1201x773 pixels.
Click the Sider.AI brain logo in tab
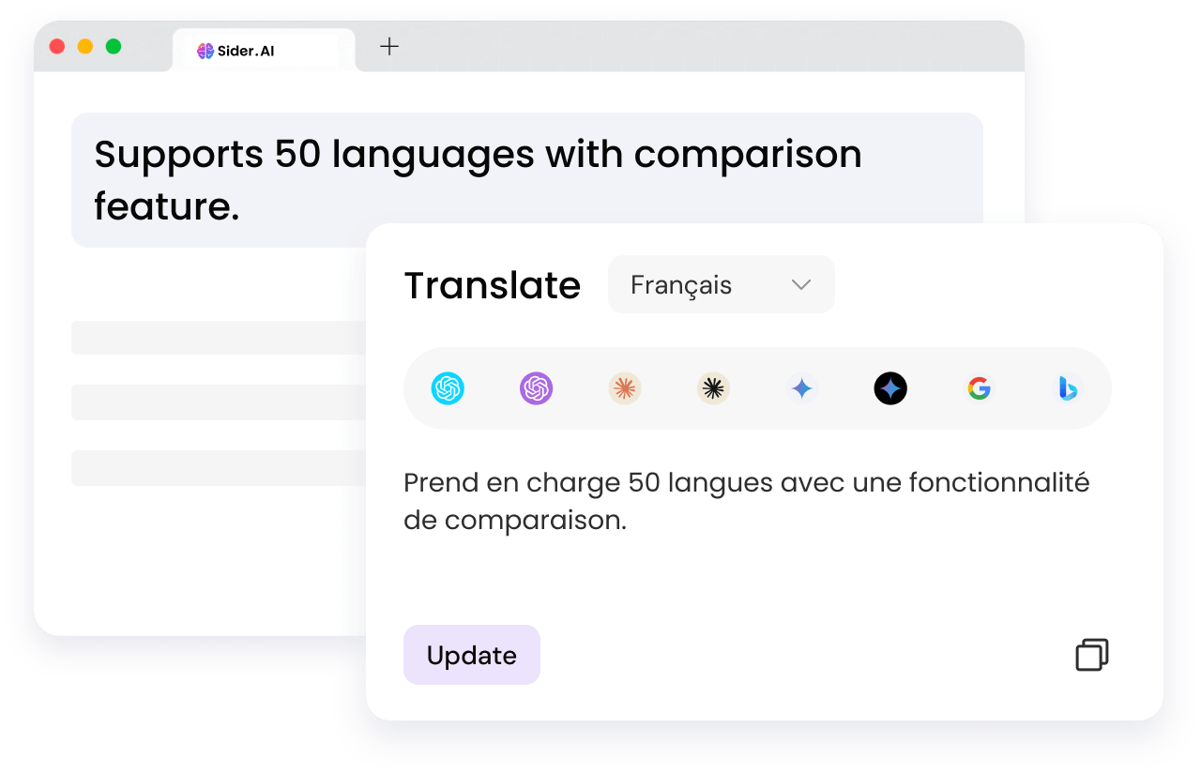[x=205, y=51]
